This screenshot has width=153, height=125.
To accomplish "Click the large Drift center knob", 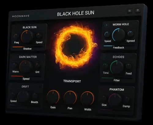I will (23, 97).
